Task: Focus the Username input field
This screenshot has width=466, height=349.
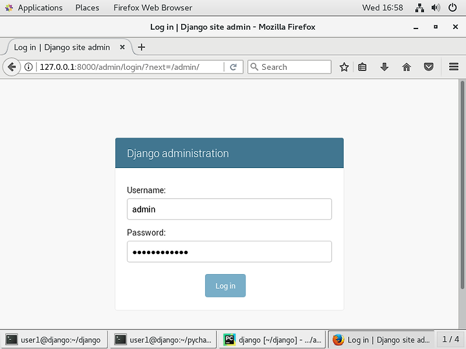Action: (229, 209)
